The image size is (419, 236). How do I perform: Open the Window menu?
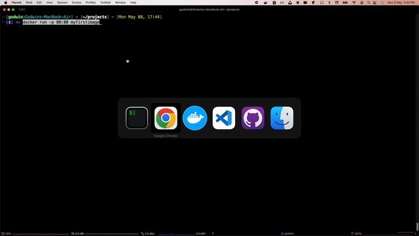pyautogui.click(x=120, y=3)
